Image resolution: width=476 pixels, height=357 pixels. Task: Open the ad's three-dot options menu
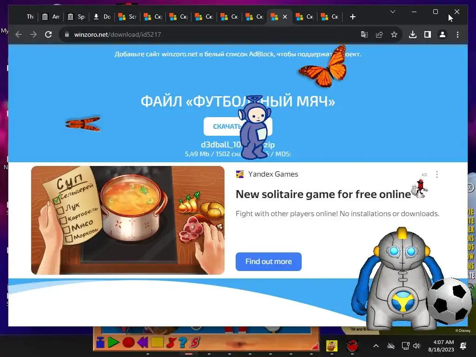(437, 174)
